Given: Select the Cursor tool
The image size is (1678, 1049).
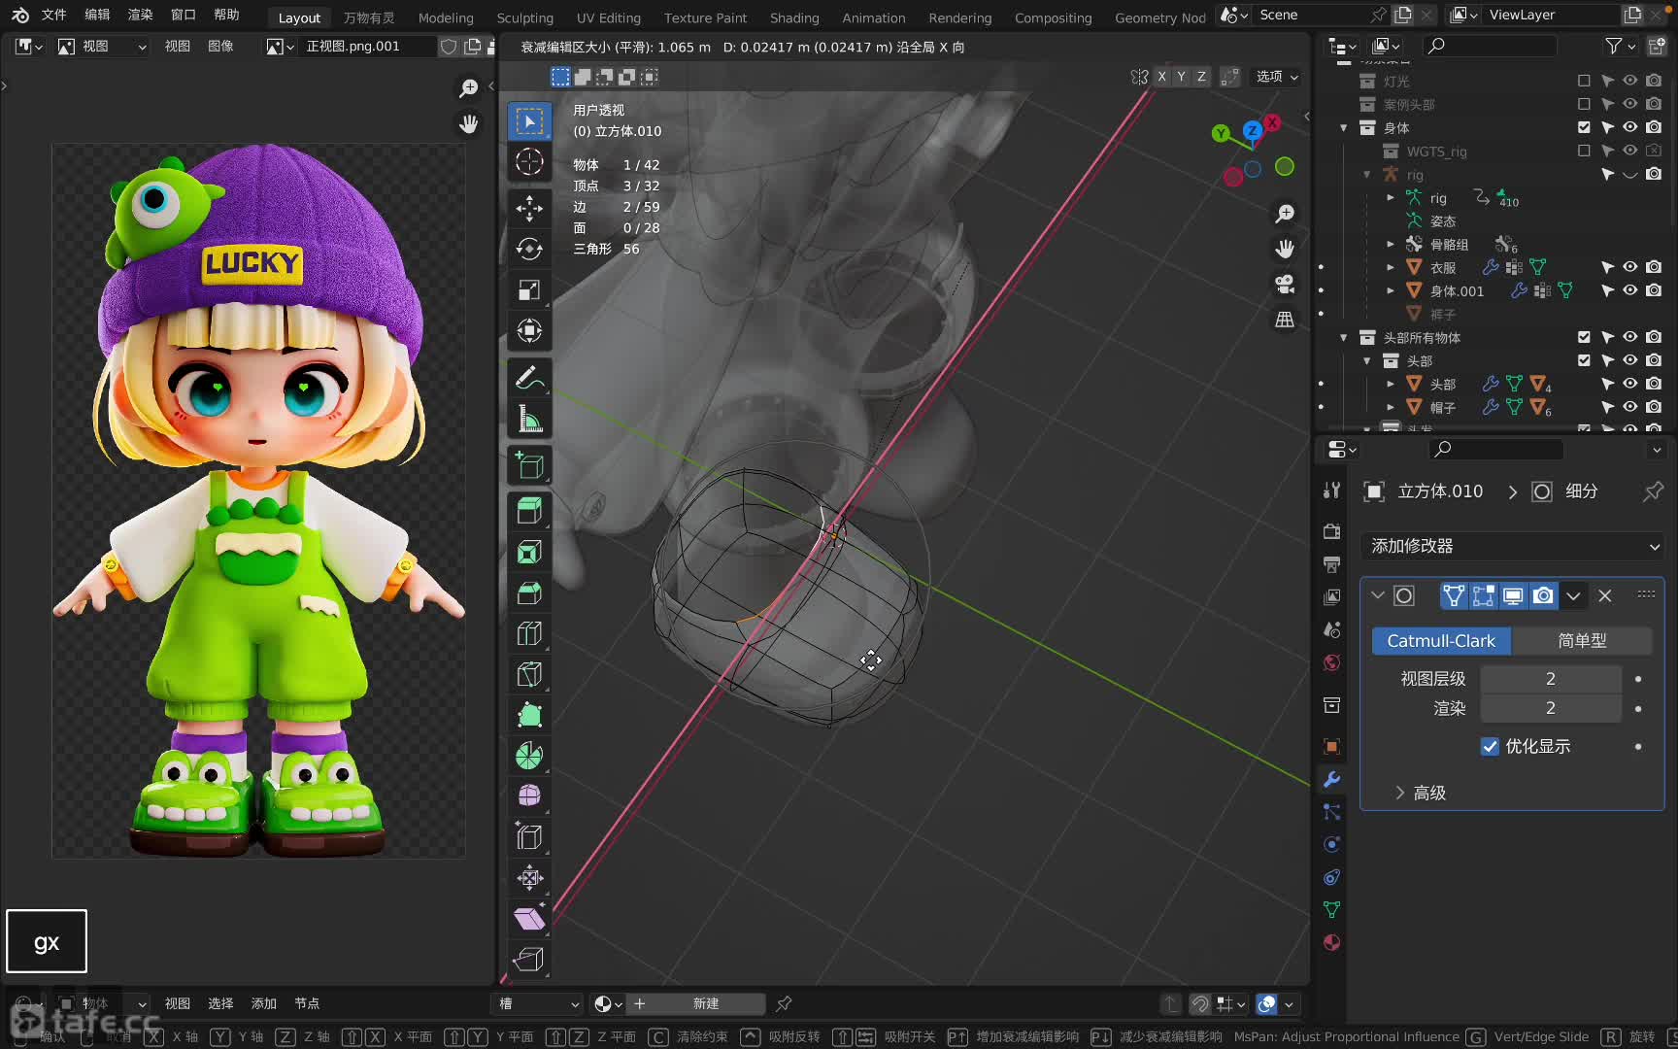Looking at the screenshot, I should [x=529, y=162].
